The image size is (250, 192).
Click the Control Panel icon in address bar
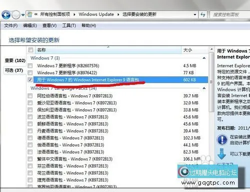click(x=29, y=14)
